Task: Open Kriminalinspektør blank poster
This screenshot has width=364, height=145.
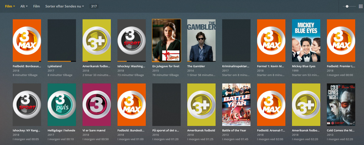Action: [x=236, y=41]
